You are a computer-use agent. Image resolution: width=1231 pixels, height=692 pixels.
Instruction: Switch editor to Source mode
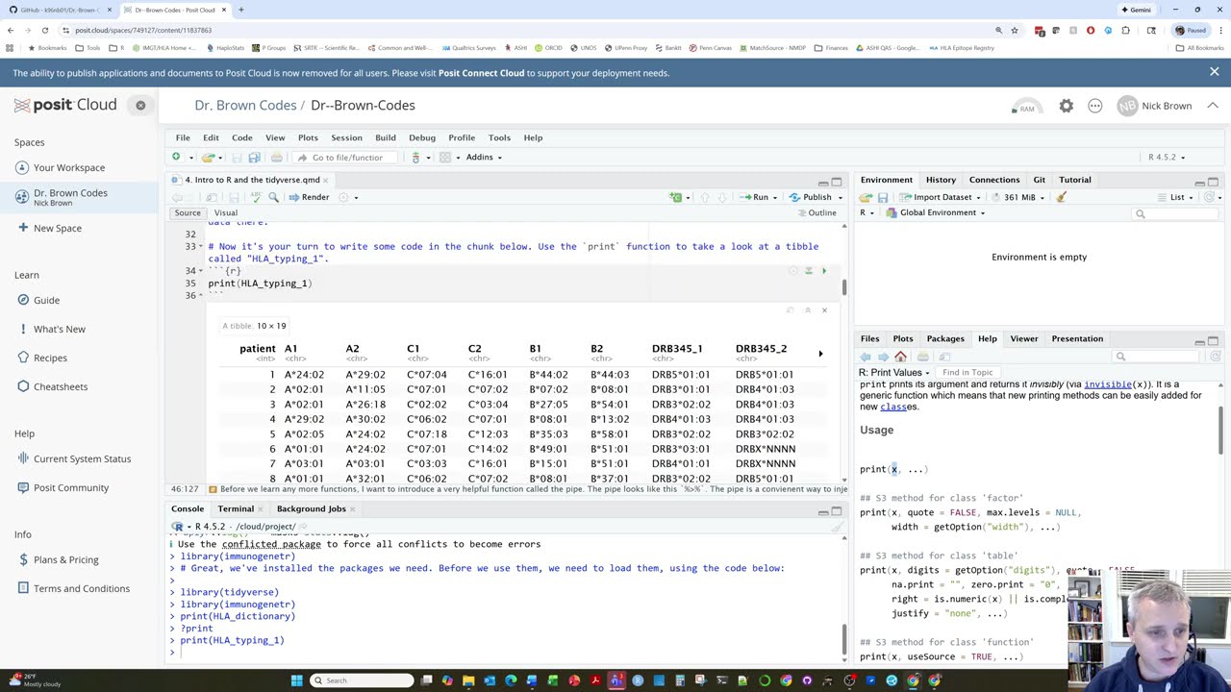click(188, 212)
